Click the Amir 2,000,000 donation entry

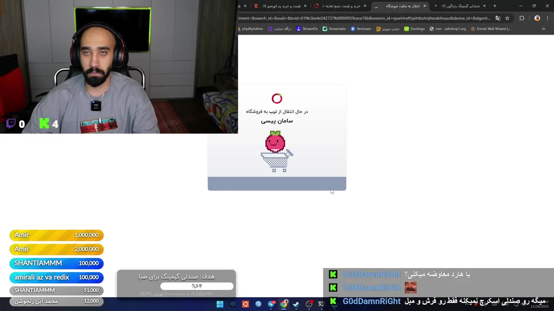[57, 249]
